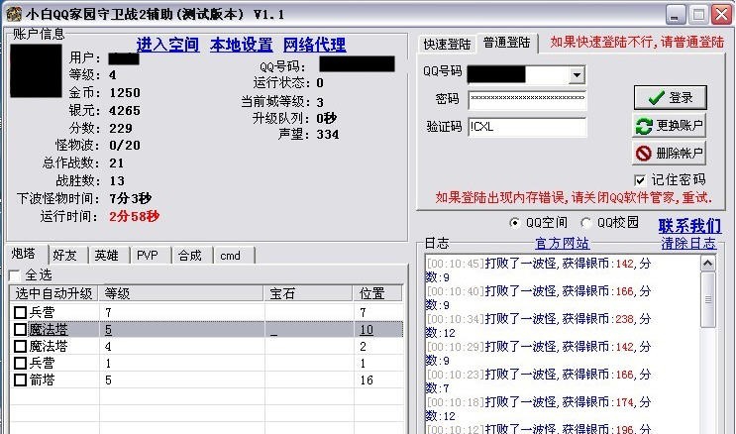Image resolution: width=736 pixels, height=434 pixels.
Task: Click the 更换账户 switch account button
Action: (x=669, y=126)
